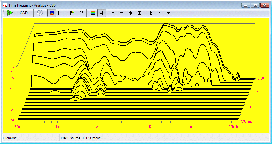272x144 pixels.
Task: Toggle the 3D waterfall view icon
Action: (x=52, y=13)
